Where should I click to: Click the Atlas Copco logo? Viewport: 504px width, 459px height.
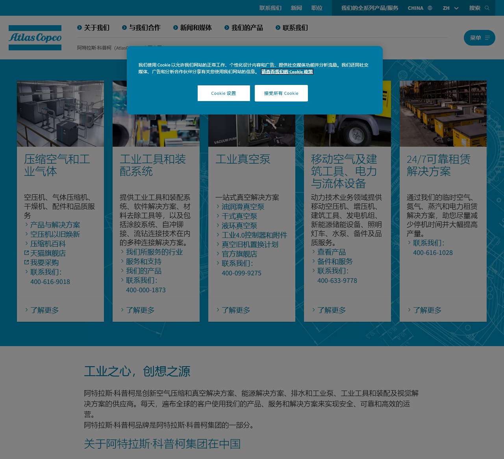35,38
